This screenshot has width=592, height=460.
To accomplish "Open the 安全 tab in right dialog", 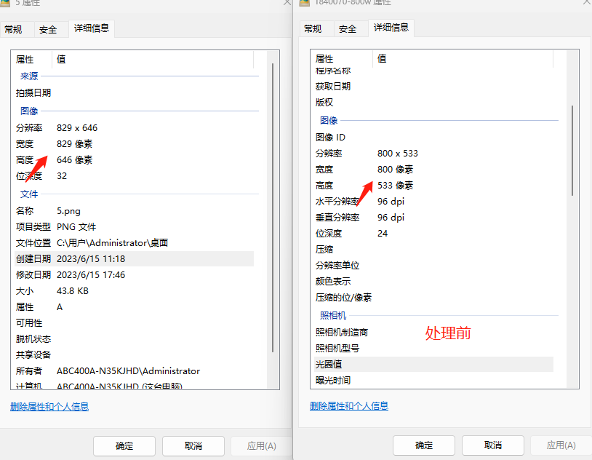I will [348, 29].
